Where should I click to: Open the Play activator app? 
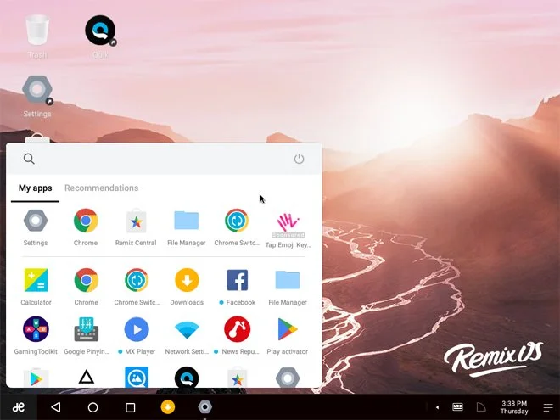288,336
